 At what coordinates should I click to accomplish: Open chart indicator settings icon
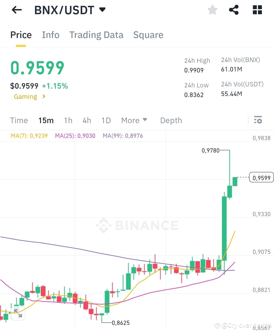(258, 120)
